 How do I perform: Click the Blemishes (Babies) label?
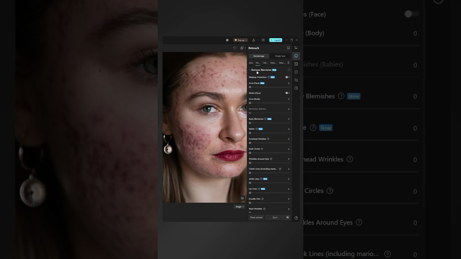coord(258,109)
